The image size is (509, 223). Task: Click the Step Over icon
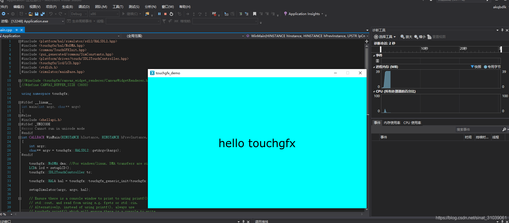(x=200, y=14)
